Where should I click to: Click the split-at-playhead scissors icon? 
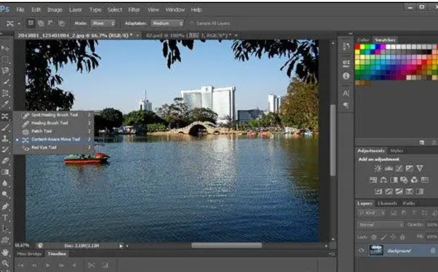[91, 265]
